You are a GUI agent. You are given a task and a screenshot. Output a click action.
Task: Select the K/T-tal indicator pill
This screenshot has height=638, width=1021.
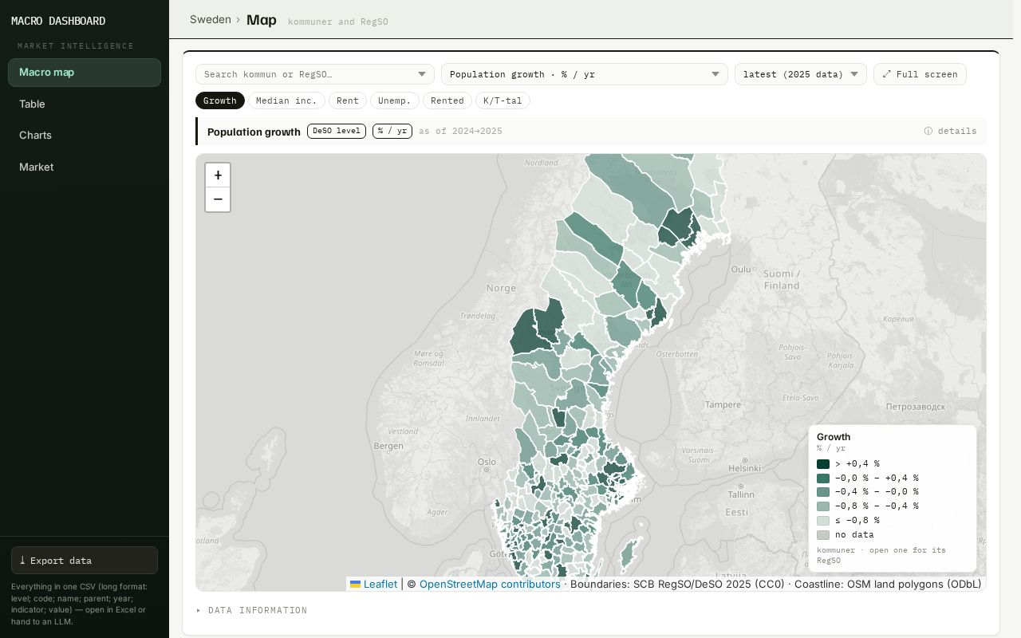click(503, 100)
